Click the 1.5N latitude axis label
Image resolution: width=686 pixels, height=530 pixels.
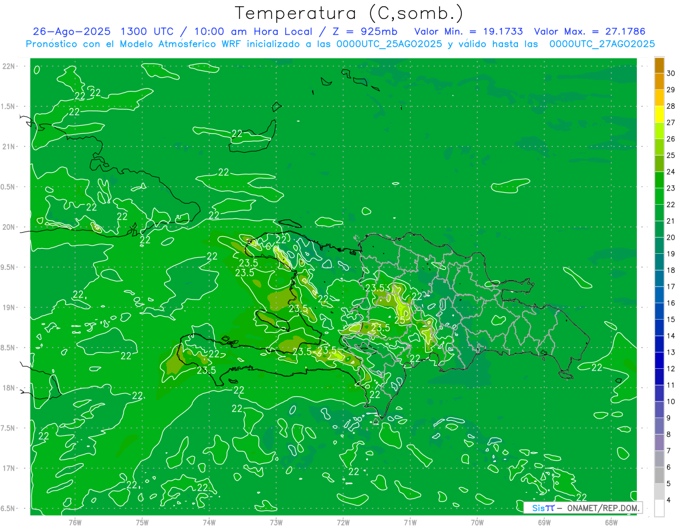(9, 106)
